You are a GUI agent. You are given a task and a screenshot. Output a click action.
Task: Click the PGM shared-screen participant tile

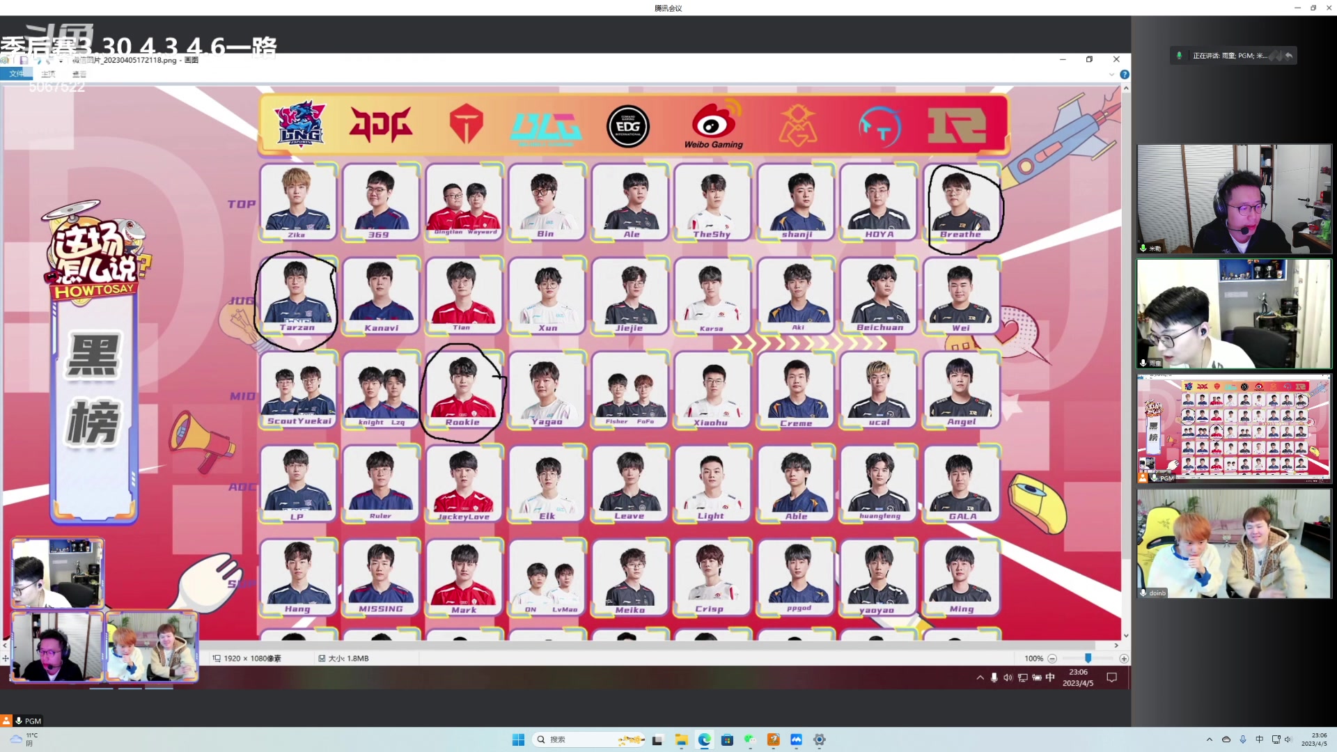coord(1234,428)
